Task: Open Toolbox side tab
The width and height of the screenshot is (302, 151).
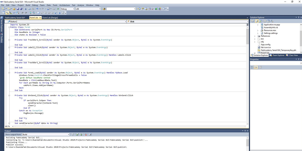Action: [2, 38]
